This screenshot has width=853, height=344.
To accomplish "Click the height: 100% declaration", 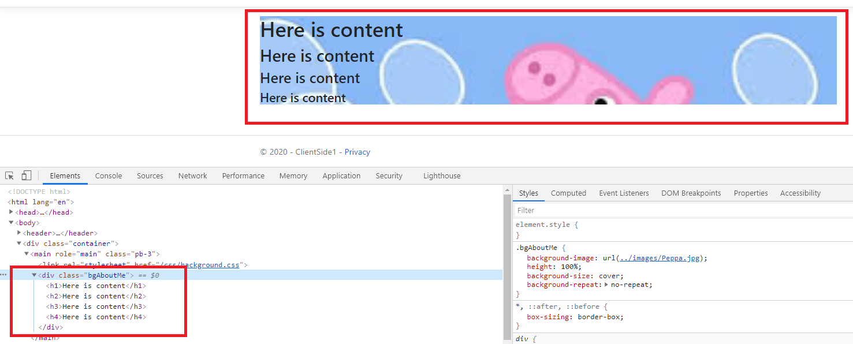I will (554, 267).
